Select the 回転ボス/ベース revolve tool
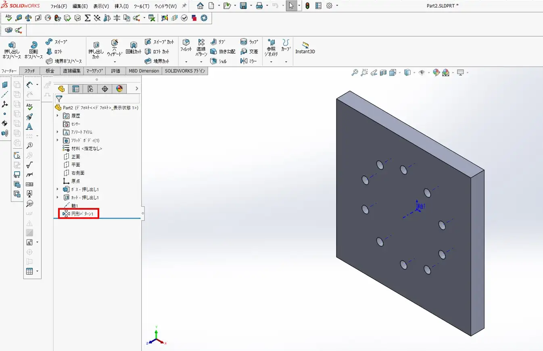The image size is (543, 351). click(34, 45)
